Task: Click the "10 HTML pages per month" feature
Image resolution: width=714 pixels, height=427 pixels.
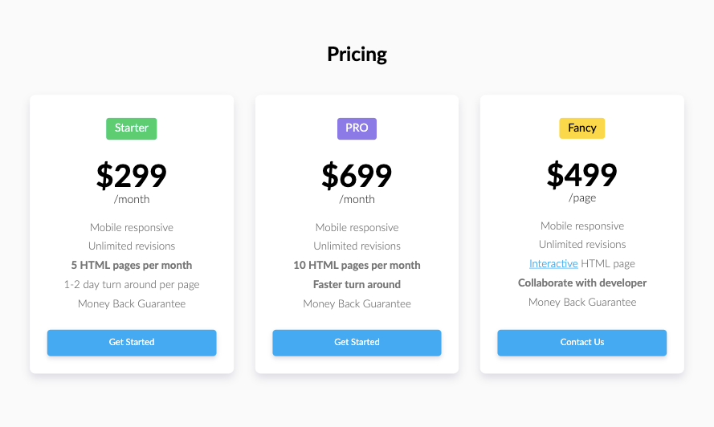Action: [357, 266]
